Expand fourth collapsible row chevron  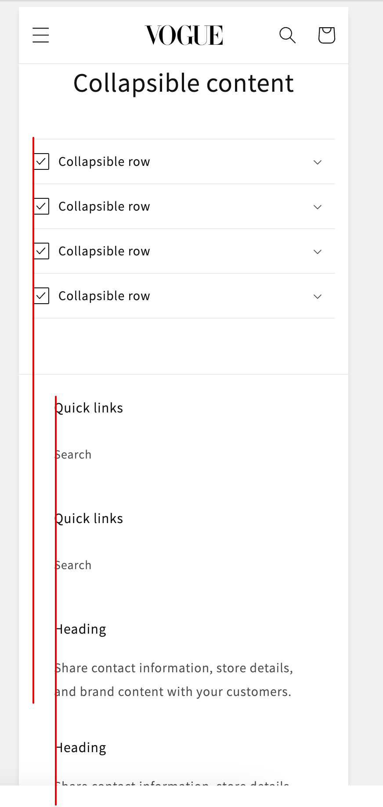[318, 296]
